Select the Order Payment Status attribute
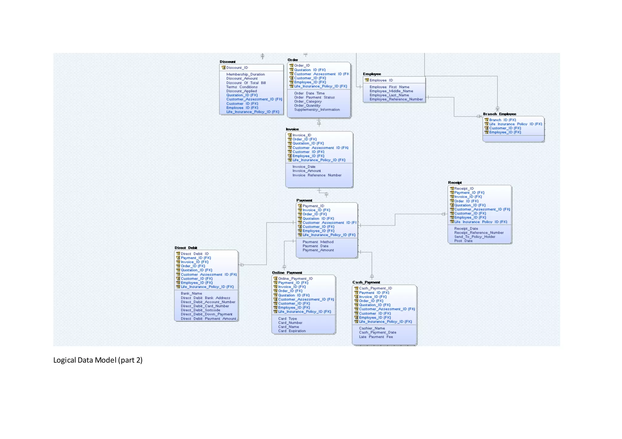Viewport: 622px width, 439px height. [314, 97]
